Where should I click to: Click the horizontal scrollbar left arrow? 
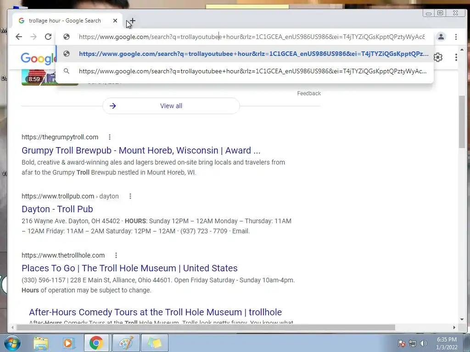tap(12, 327)
